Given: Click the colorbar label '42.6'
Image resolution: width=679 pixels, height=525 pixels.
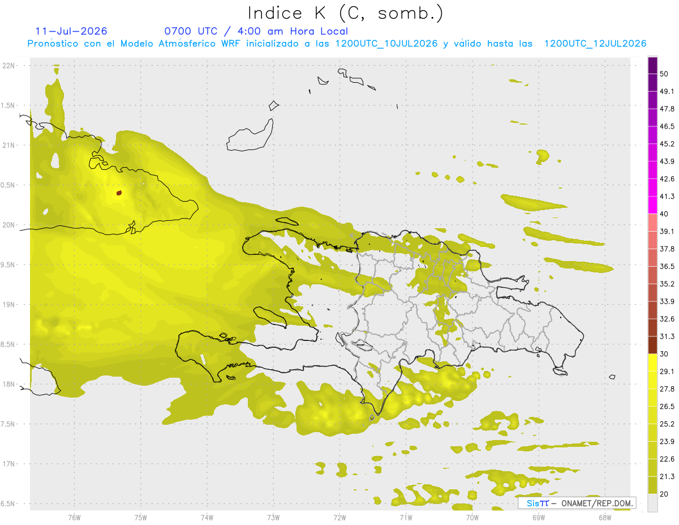Looking at the screenshot, I should pyautogui.click(x=667, y=179).
